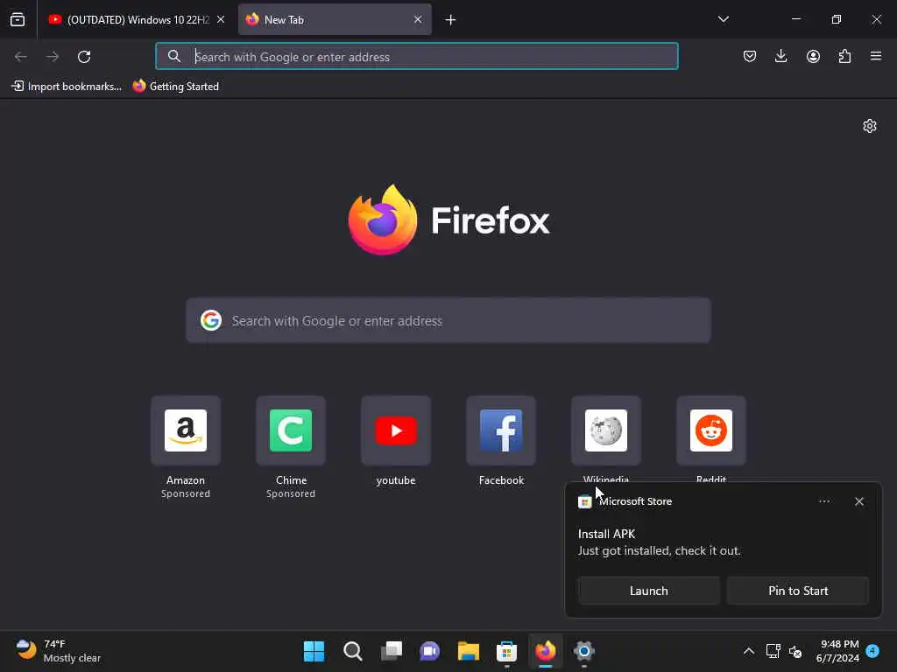Open Task View on taskbar

click(x=392, y=651)
